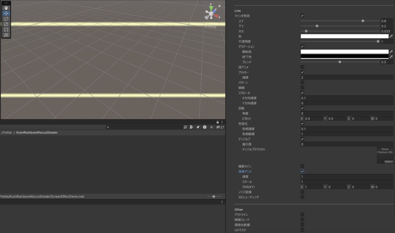Select the Hand view tool
Screen dimensions: 395x233
pos(5,8)
